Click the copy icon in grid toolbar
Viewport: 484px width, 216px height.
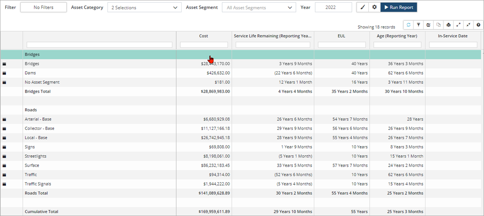438,25
